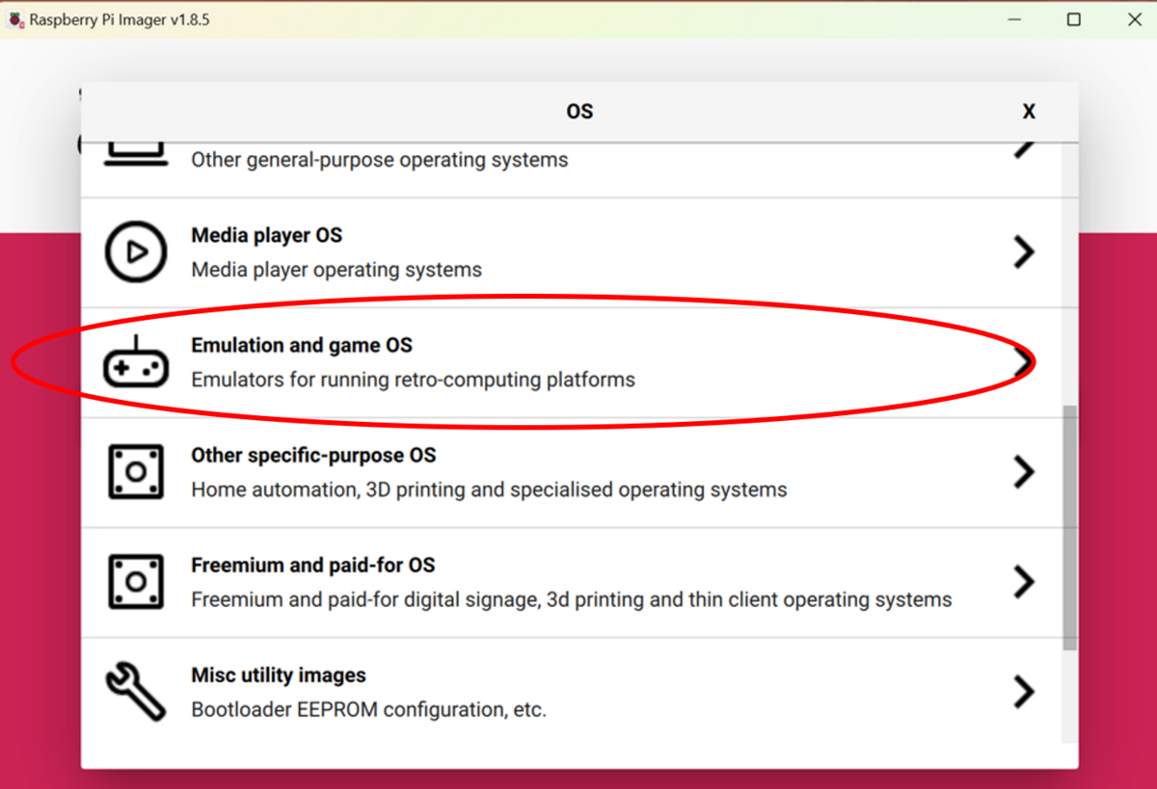Minimize the Raspberry Pi Imager window

pos(1013,19)
